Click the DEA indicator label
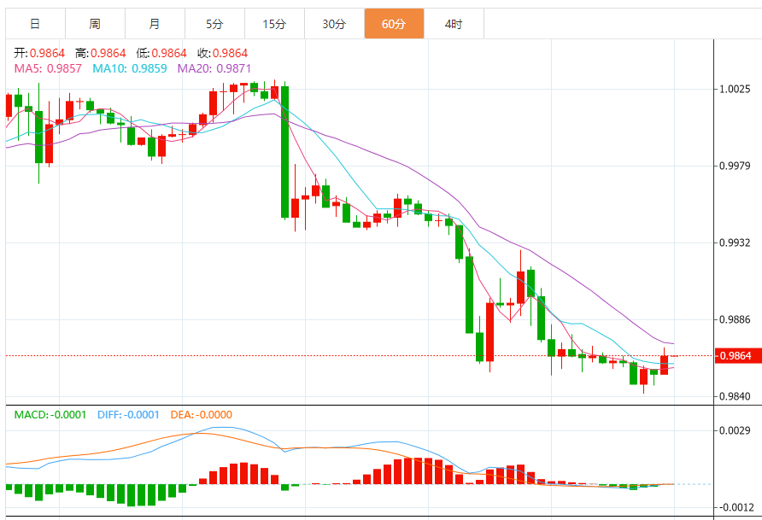Screen dimensions: 762x520 click(201, 415)
